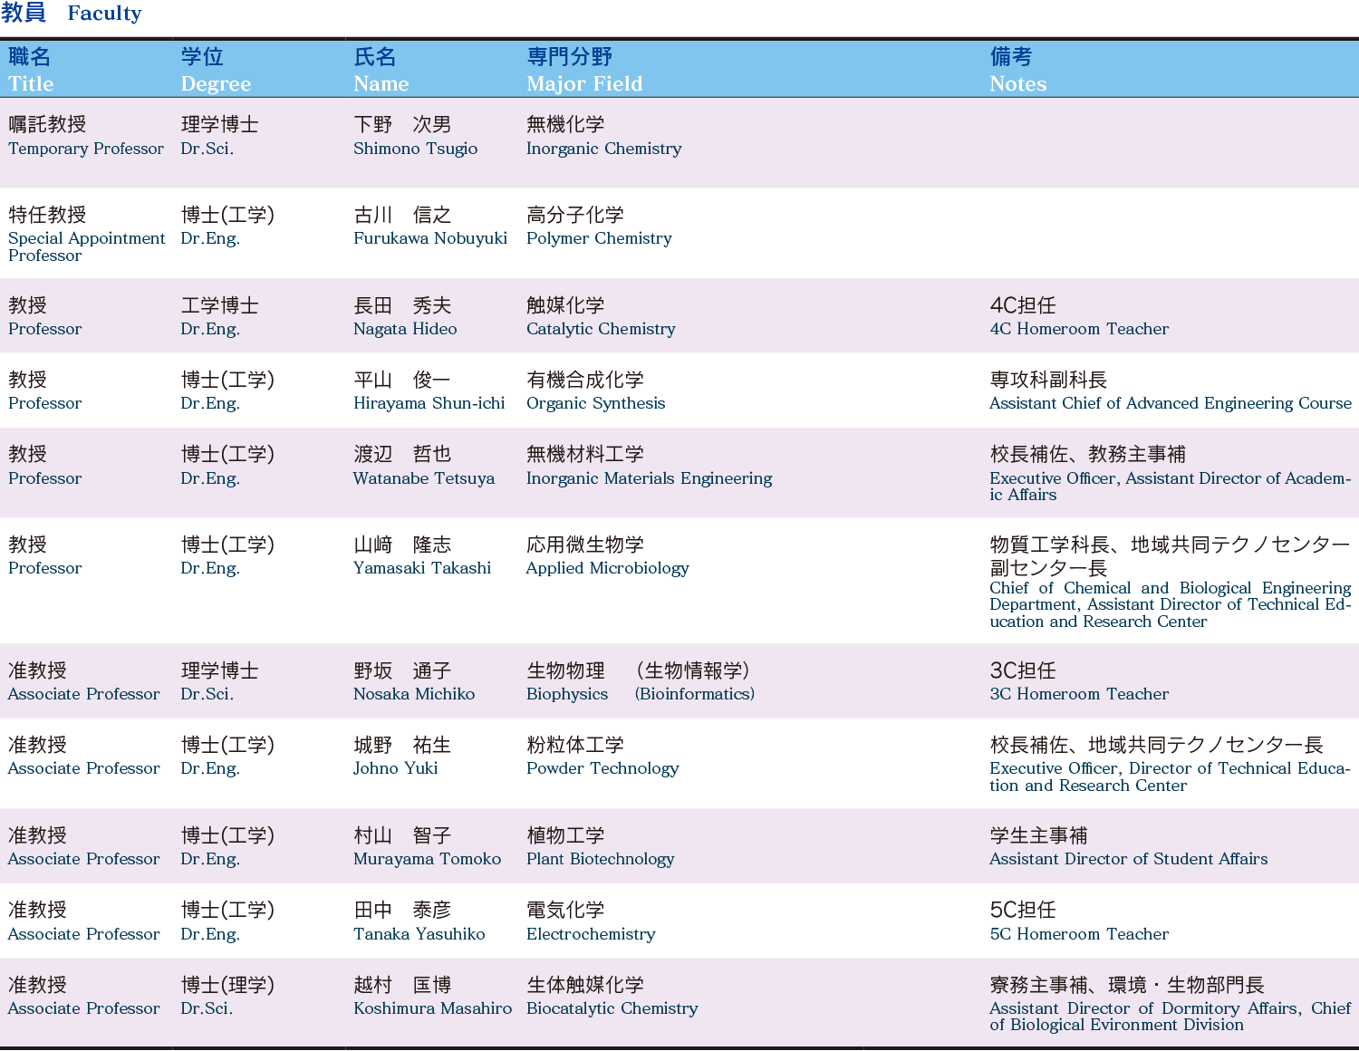Click 'Dr.Sci.' in Nosaka Michiko row
Viewport: 1359px width, 1051px height.
[207, 694]
